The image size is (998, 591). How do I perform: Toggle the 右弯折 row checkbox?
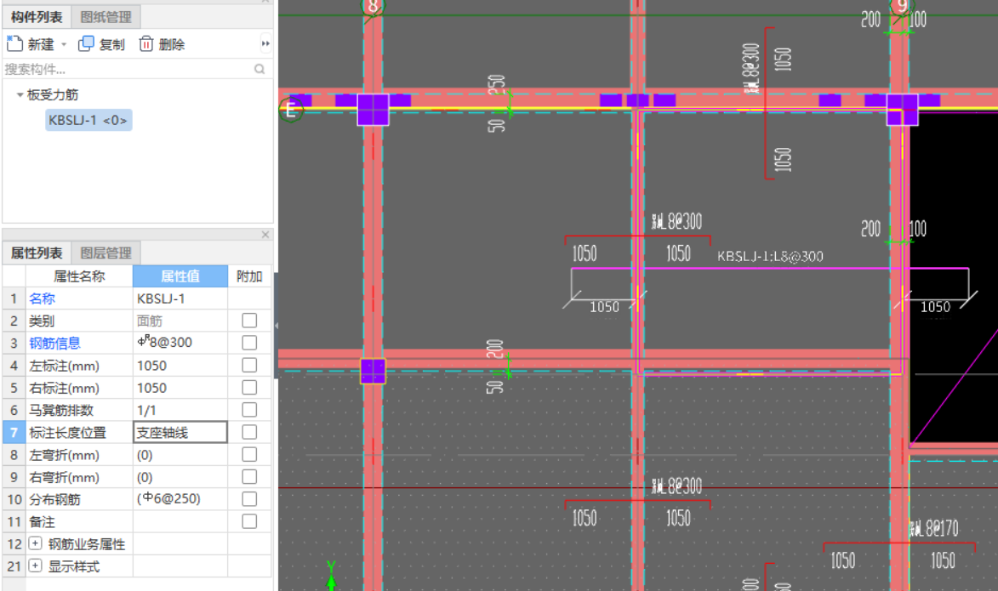(x=249, y=476)
